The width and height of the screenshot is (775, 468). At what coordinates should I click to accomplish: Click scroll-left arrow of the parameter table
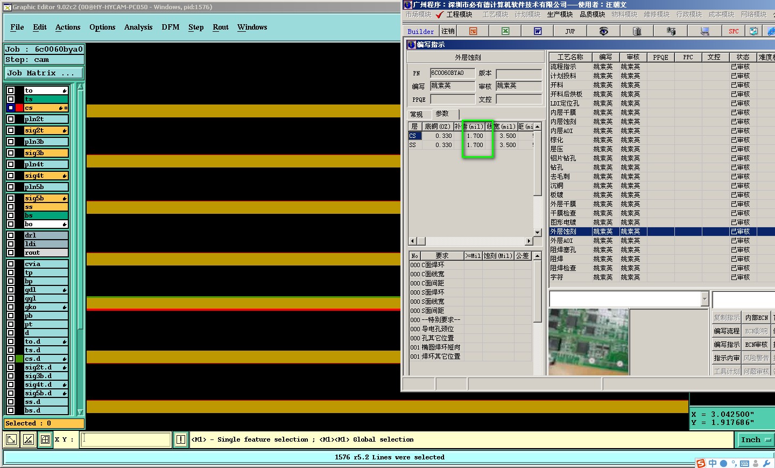point(413,241)
